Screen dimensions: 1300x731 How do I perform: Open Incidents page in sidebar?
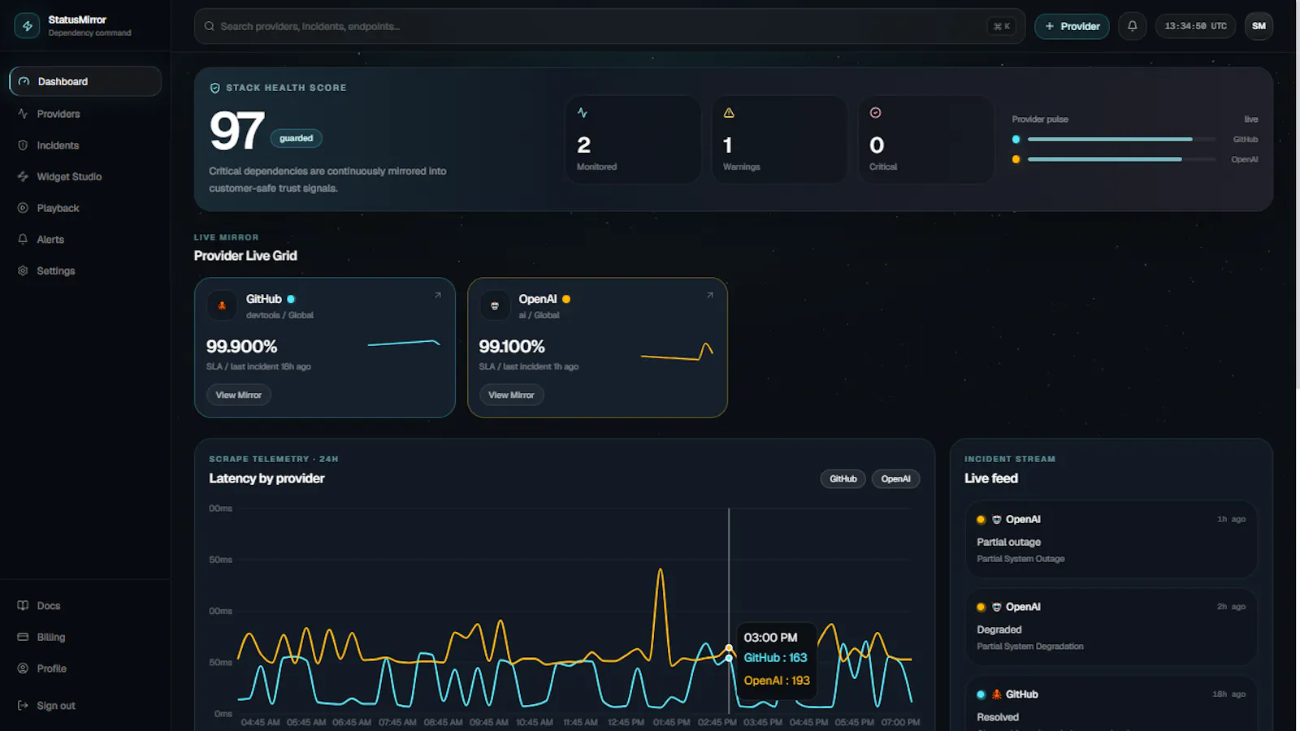coord(85,145)
